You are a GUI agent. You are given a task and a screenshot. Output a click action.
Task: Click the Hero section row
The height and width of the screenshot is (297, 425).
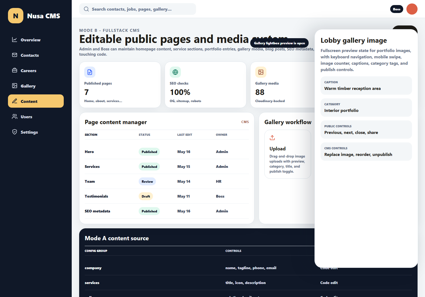point(167,152)
